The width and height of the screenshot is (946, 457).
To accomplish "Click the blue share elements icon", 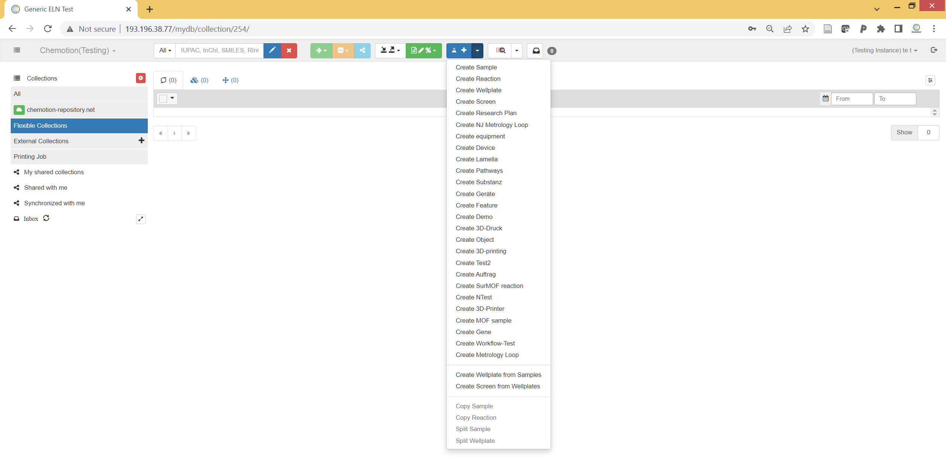I will 362,51.
